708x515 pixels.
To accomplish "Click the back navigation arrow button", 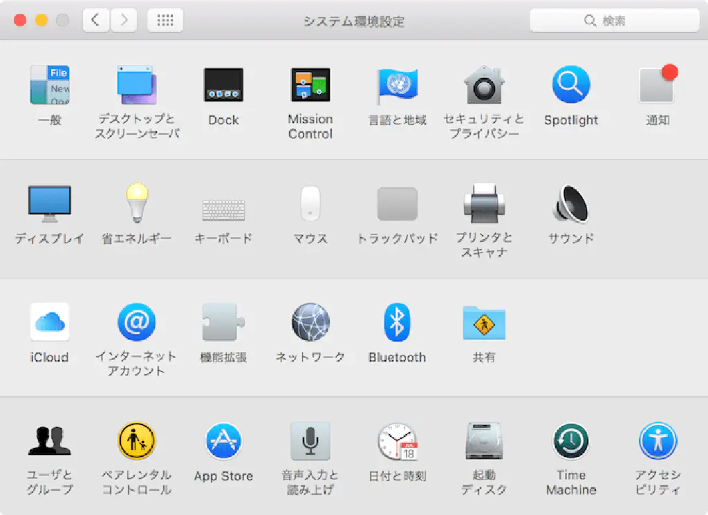I will [x=96, y=20].
